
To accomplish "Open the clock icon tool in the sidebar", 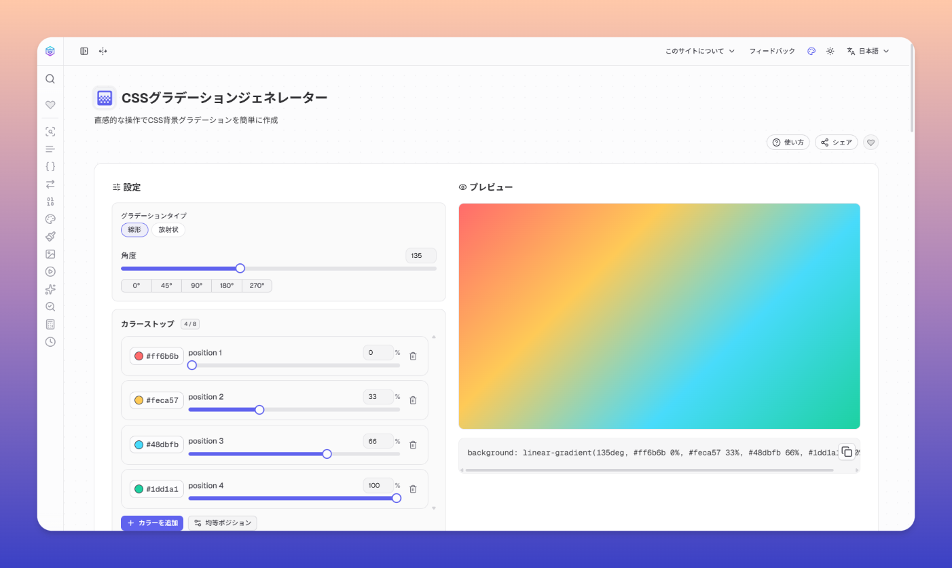I will [50, 342].
